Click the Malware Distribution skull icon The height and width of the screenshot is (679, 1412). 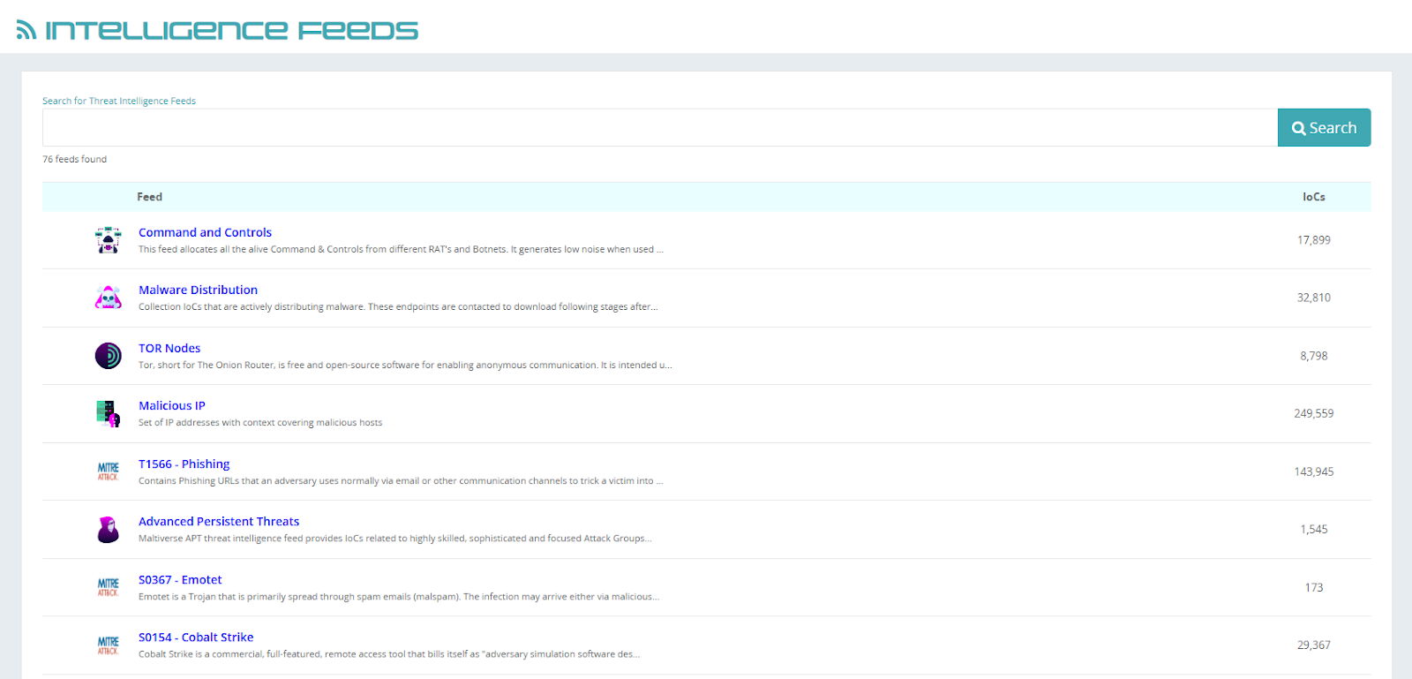coord(108,298)
